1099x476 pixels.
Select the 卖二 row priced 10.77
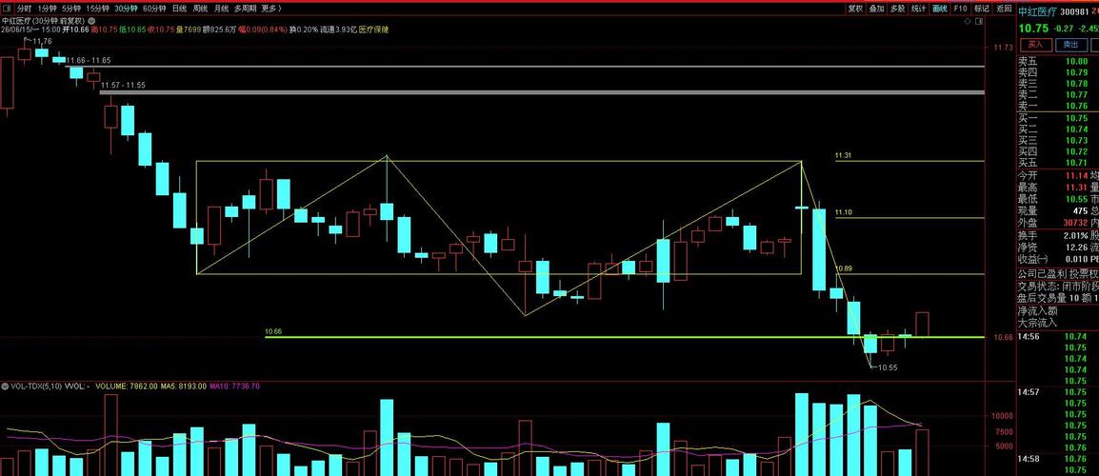click(1058, 94)
